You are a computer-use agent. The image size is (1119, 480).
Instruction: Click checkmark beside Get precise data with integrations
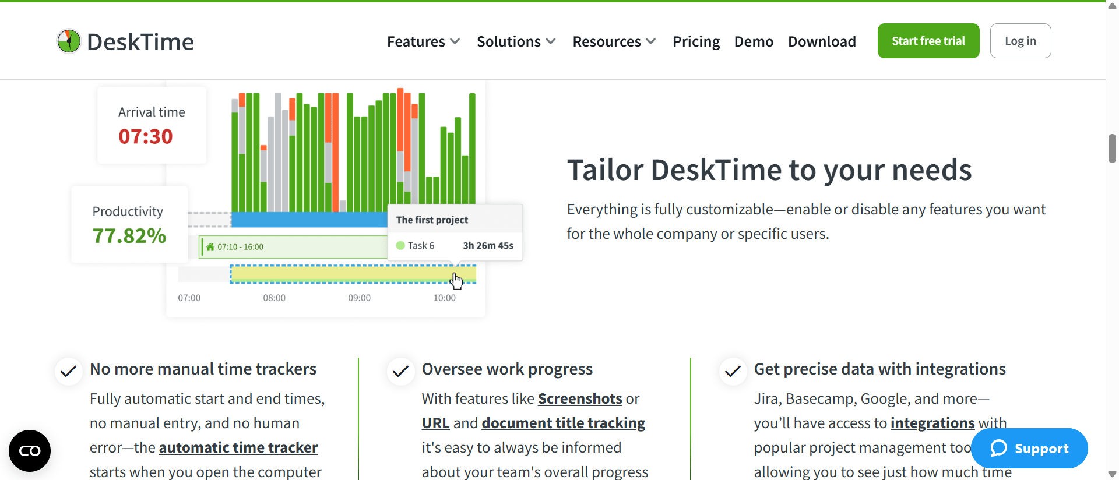pyautogui.click(x=733, y=371)
